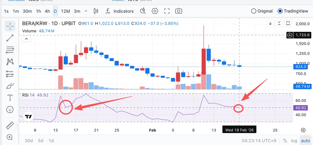
Task: Select the text annotation tool
Action: [10, 98]
